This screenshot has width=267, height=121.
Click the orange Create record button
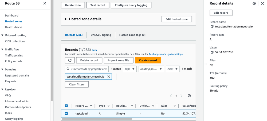point(148,61)
